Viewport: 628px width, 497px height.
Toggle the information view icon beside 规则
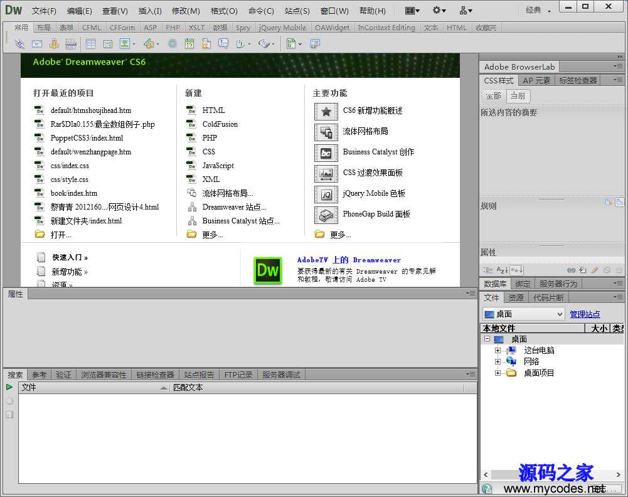(x=609, y=202)
